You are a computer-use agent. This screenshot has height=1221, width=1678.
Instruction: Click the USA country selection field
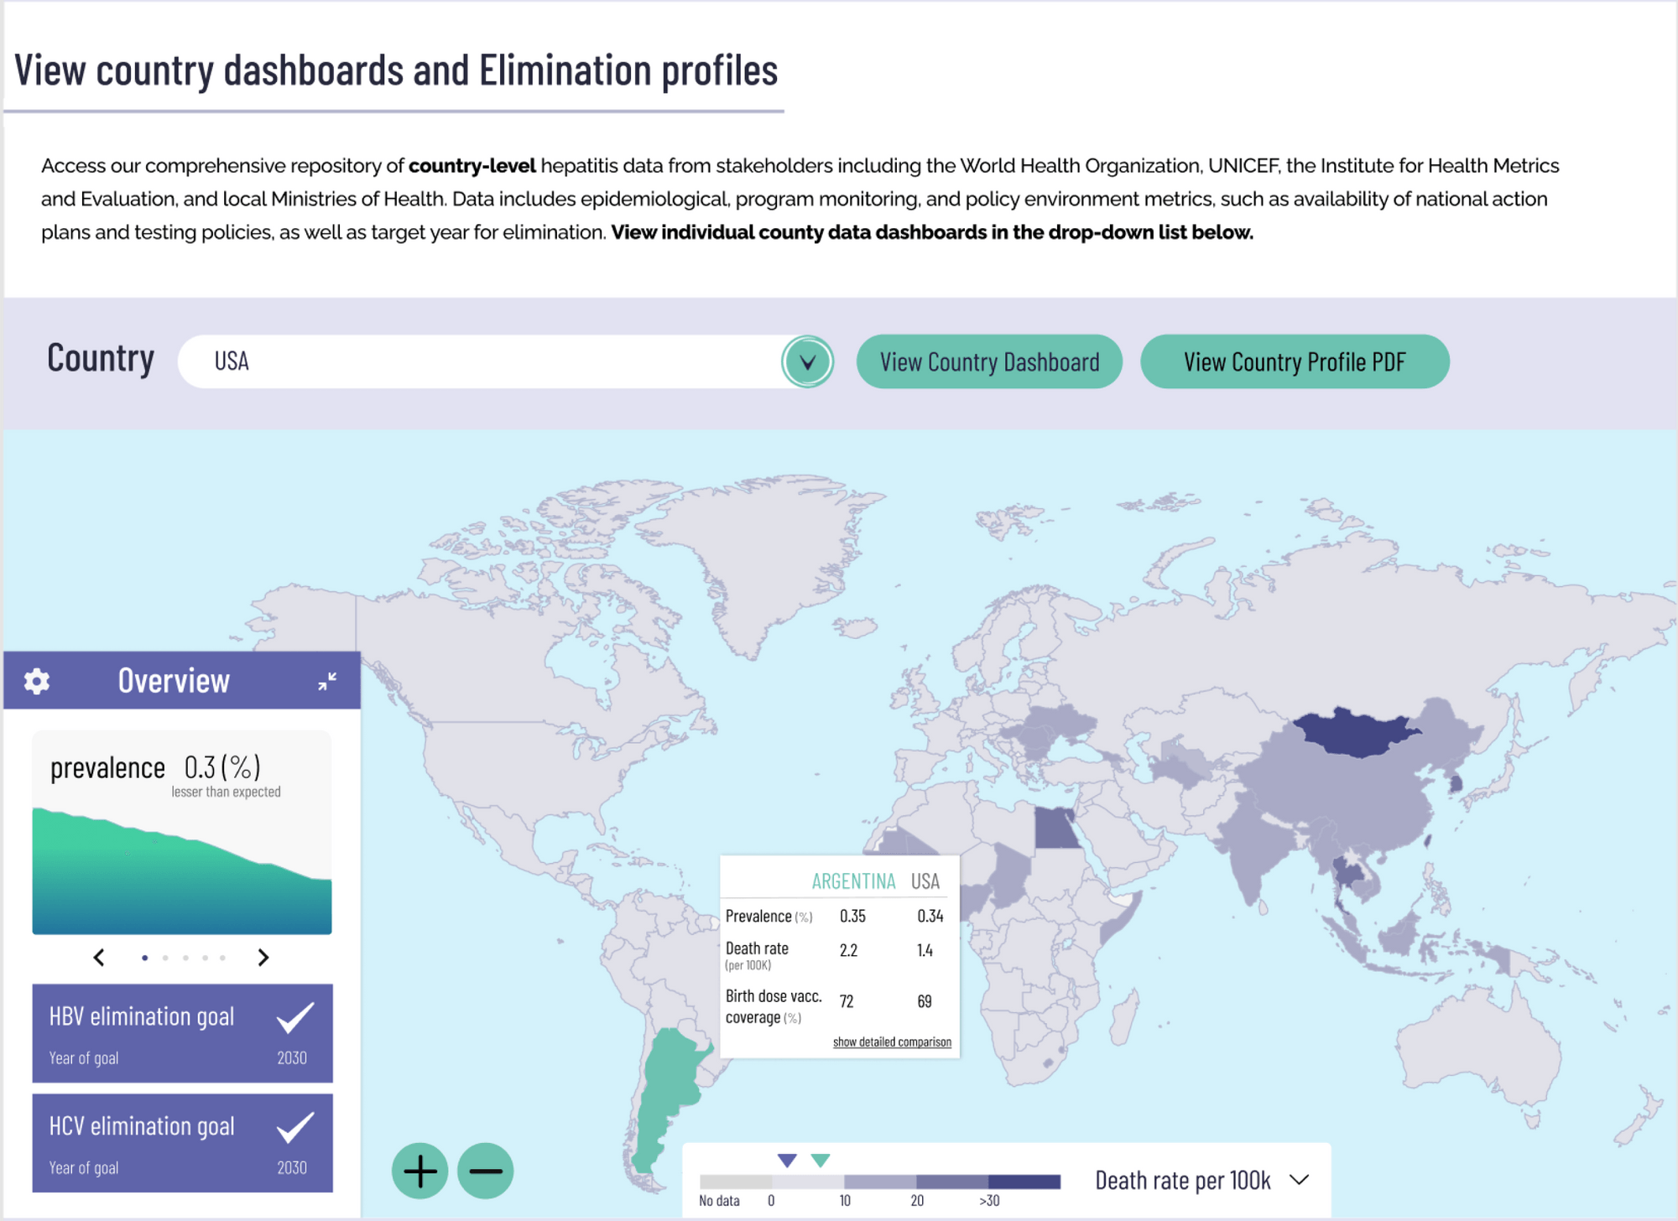pyautogui.click(x=480, y=361)
